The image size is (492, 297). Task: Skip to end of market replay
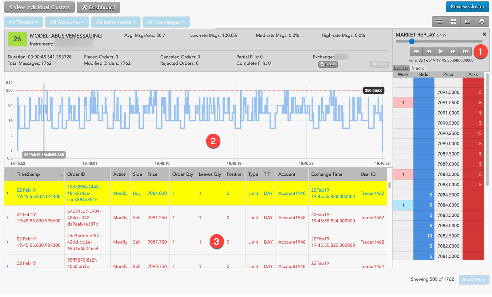(465, 51)
